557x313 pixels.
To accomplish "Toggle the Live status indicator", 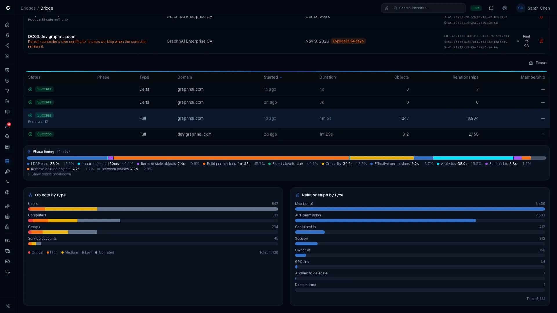I will pos(476,8).
